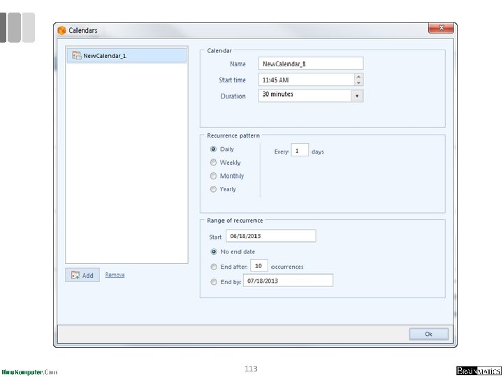Close the Calendars dialog

point(441,28)
